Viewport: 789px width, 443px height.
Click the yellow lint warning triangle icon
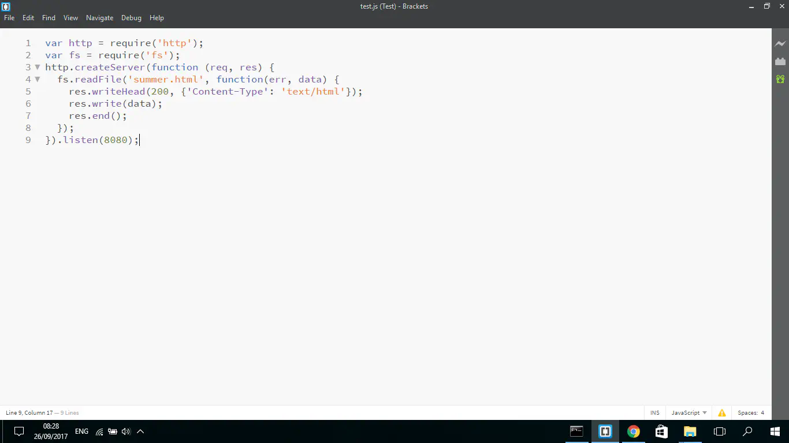point(722,413)
